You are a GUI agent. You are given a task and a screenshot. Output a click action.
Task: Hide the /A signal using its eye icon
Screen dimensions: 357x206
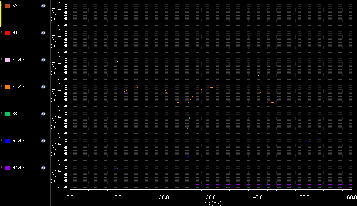[x=43, y=6]
